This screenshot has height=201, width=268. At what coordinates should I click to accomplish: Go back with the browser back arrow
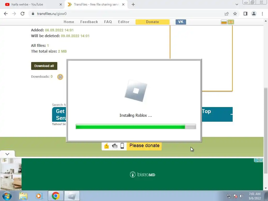pos(6,14)
